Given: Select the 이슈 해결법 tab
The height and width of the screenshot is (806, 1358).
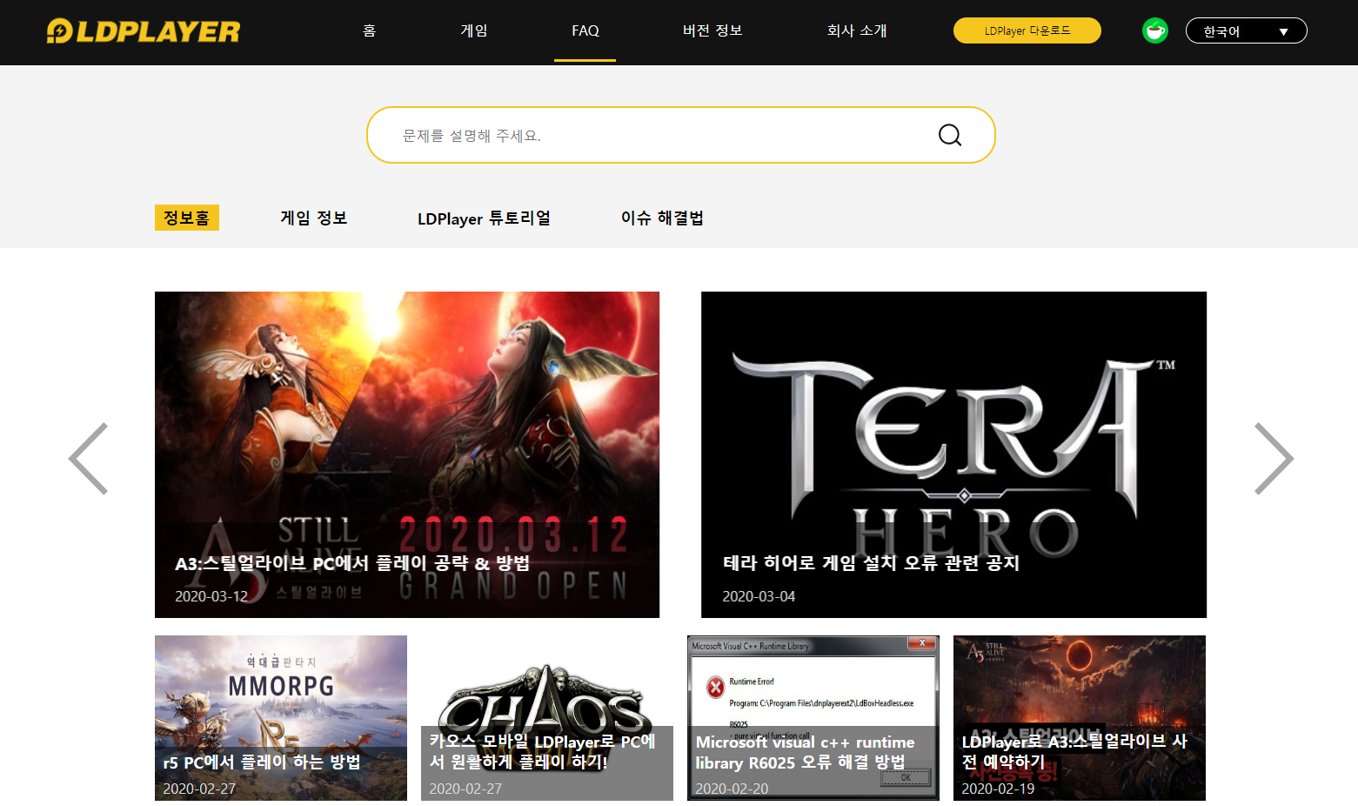Looking at the screenshot, I should pos(662,218).
